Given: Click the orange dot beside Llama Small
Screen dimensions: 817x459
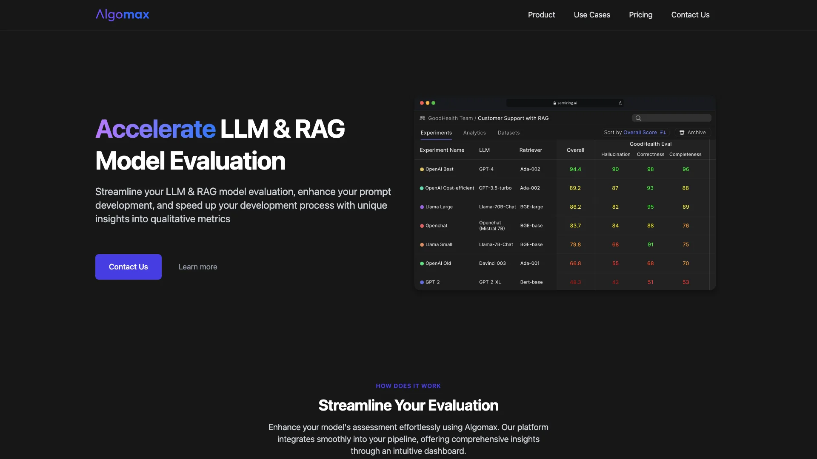Looking at the screenshot, I should tap(422, 245).
